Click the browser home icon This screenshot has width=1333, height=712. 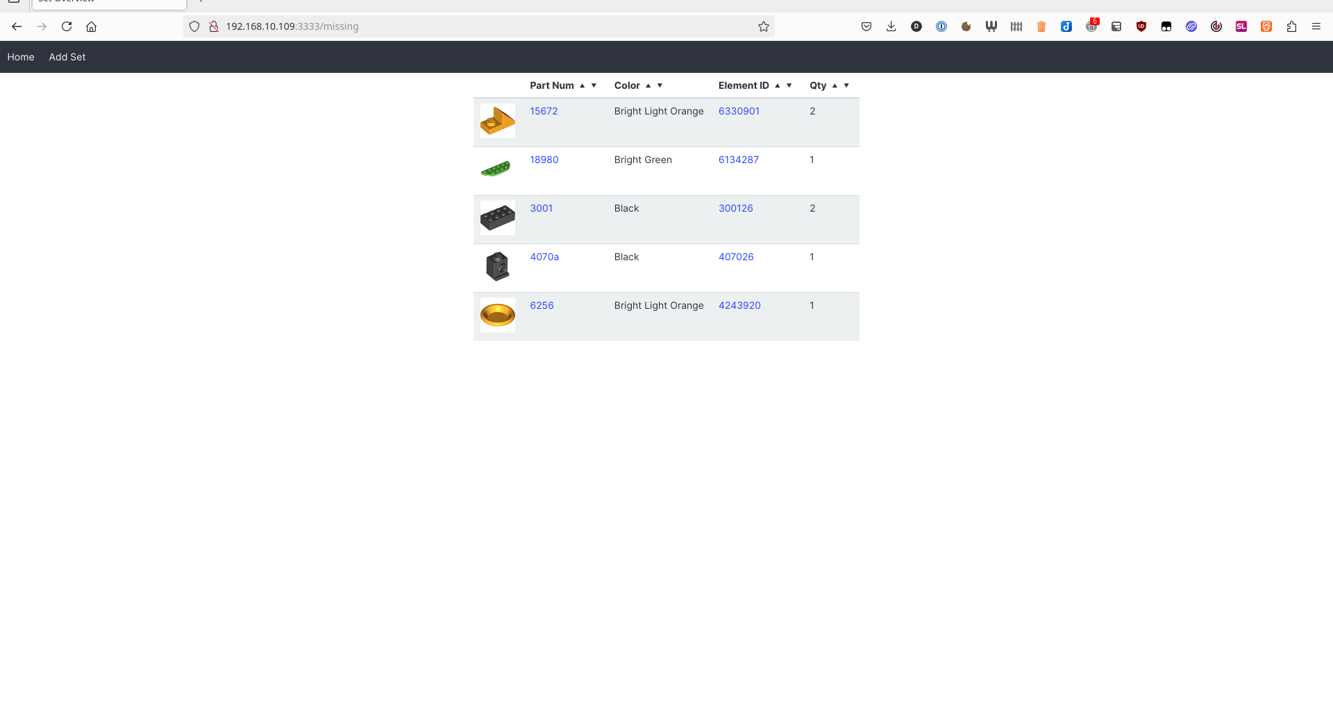[x=91, y=26]
